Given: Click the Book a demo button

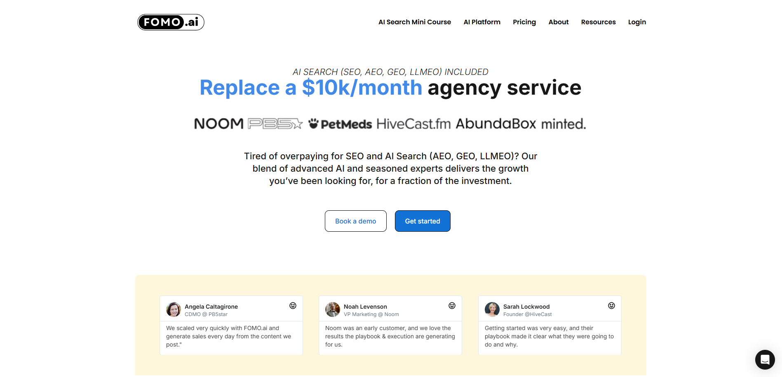Looking at the screenshot, I should click(355, 221).
